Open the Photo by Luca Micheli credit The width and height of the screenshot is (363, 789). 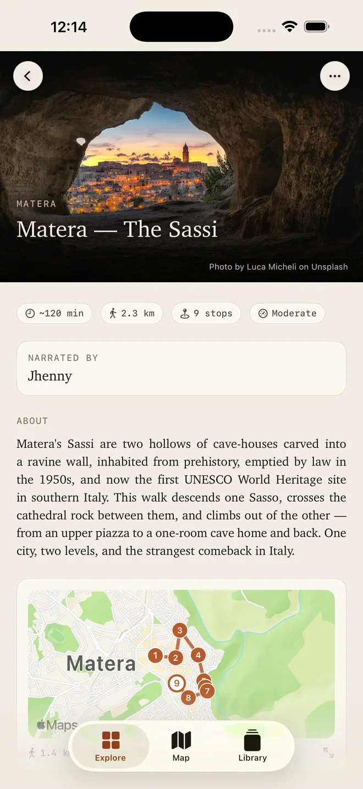[278, 267]
